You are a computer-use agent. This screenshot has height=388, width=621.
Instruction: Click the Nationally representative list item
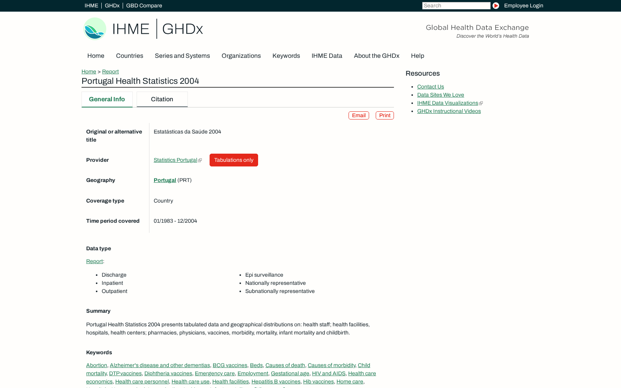[x=276, y=283]
